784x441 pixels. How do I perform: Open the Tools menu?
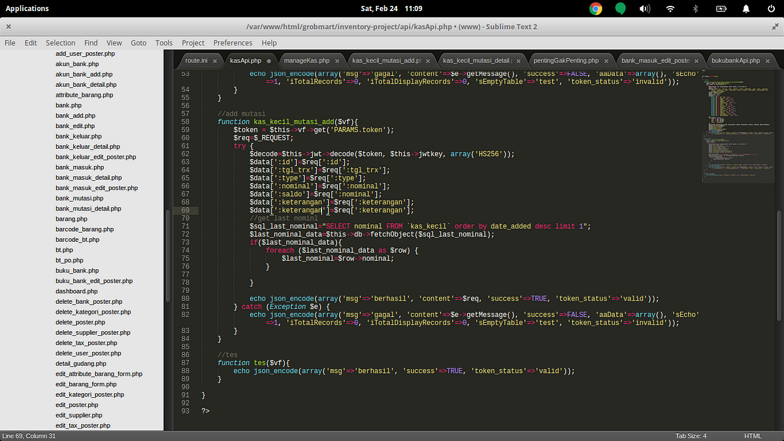[x=164, y=42]
